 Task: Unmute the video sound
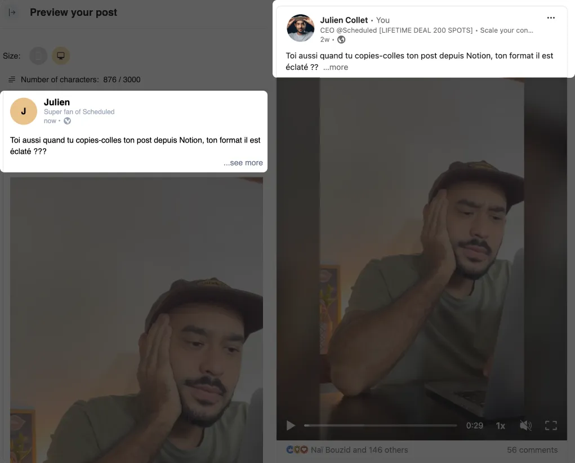click(525, 425)
